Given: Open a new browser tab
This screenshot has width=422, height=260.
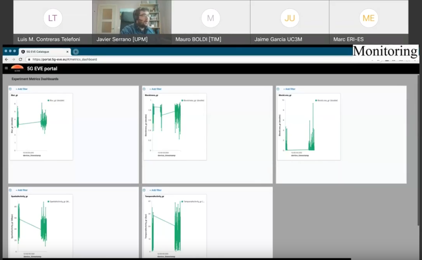Looking at the screenshot, I should pyautogui.click(x=76, y=51).
